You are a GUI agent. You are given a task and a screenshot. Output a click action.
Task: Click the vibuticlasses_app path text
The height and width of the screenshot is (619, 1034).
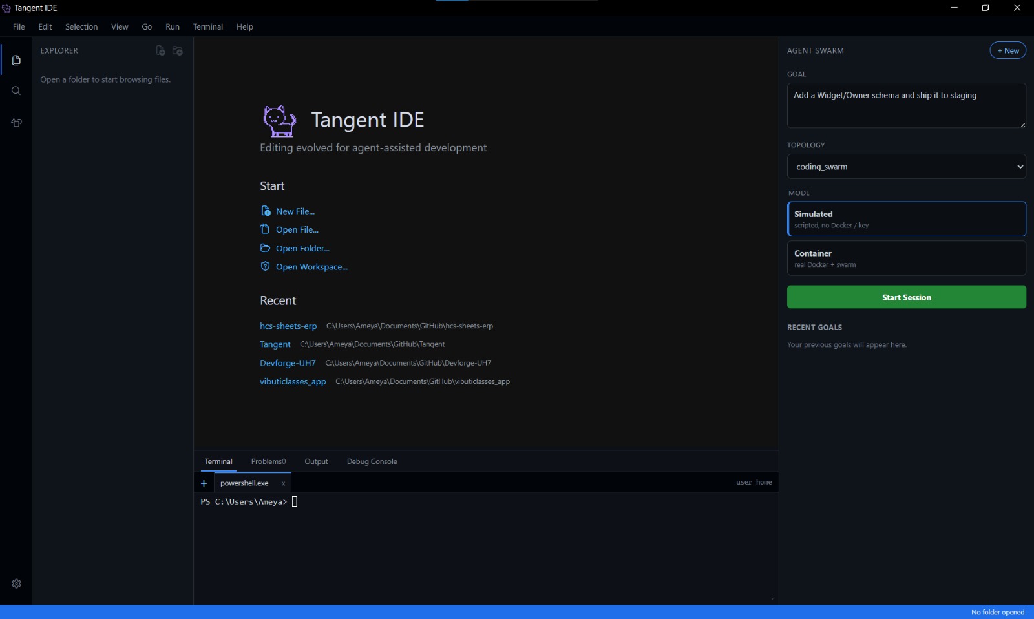(423, 381)
